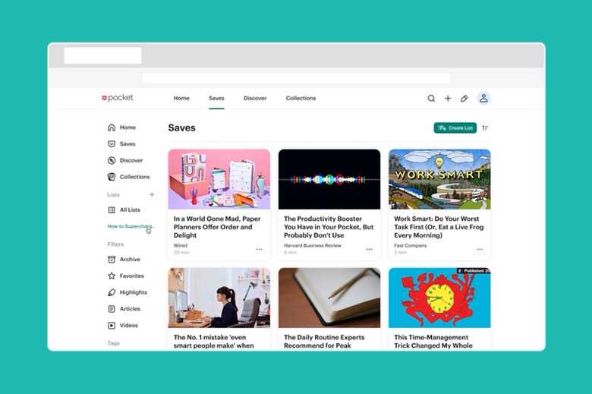Screen dimensions: 592x394
Task: Open more options on Work Smart article
Action: (x=480, y=249)
